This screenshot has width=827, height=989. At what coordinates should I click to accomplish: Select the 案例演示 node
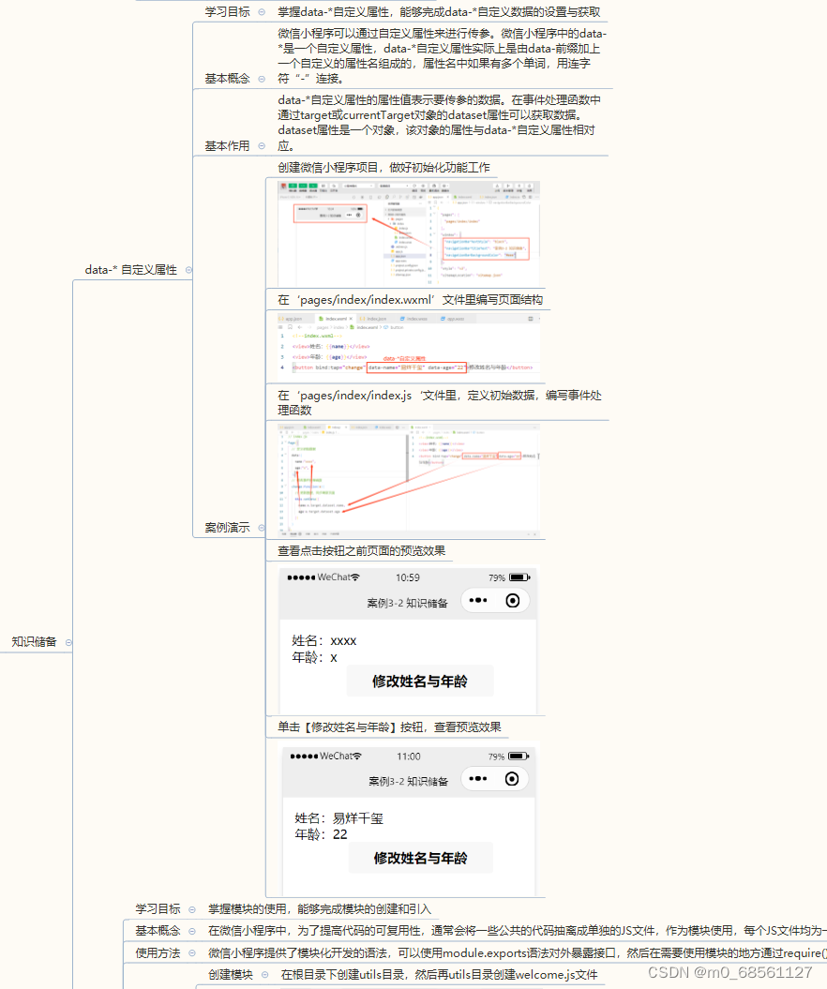[227, 527]
